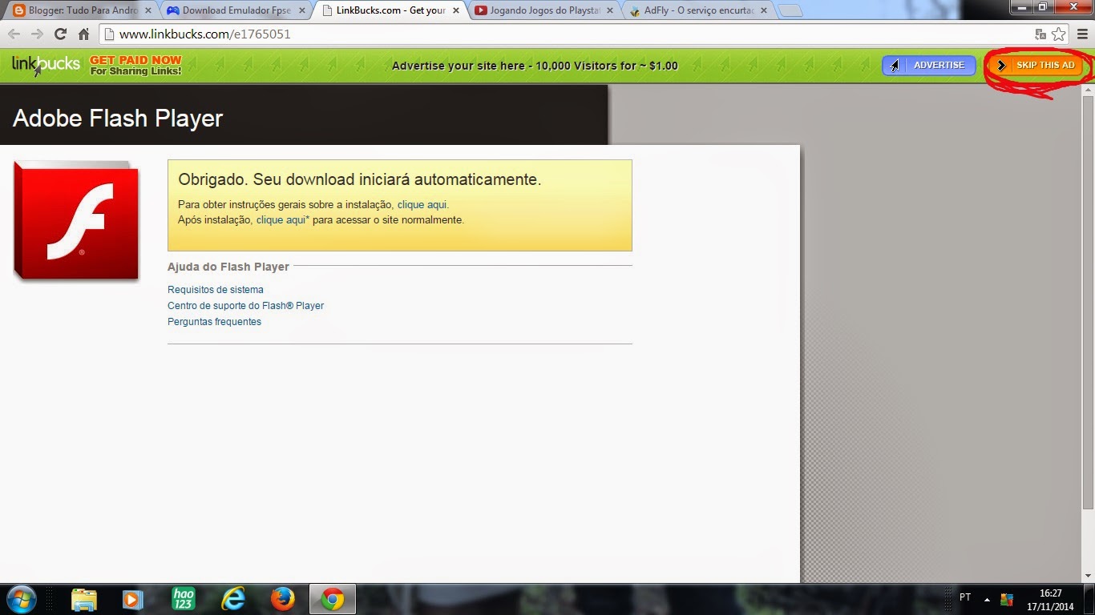1095x615 pixels.
Task: Open the Windows Start menu orb
Action: pos(21,599)
